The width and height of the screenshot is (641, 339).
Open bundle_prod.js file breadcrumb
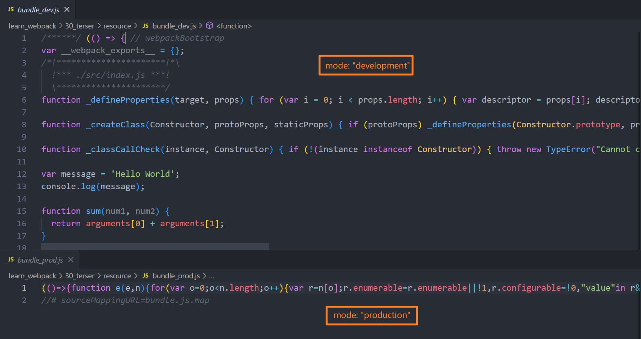[176, 276]
